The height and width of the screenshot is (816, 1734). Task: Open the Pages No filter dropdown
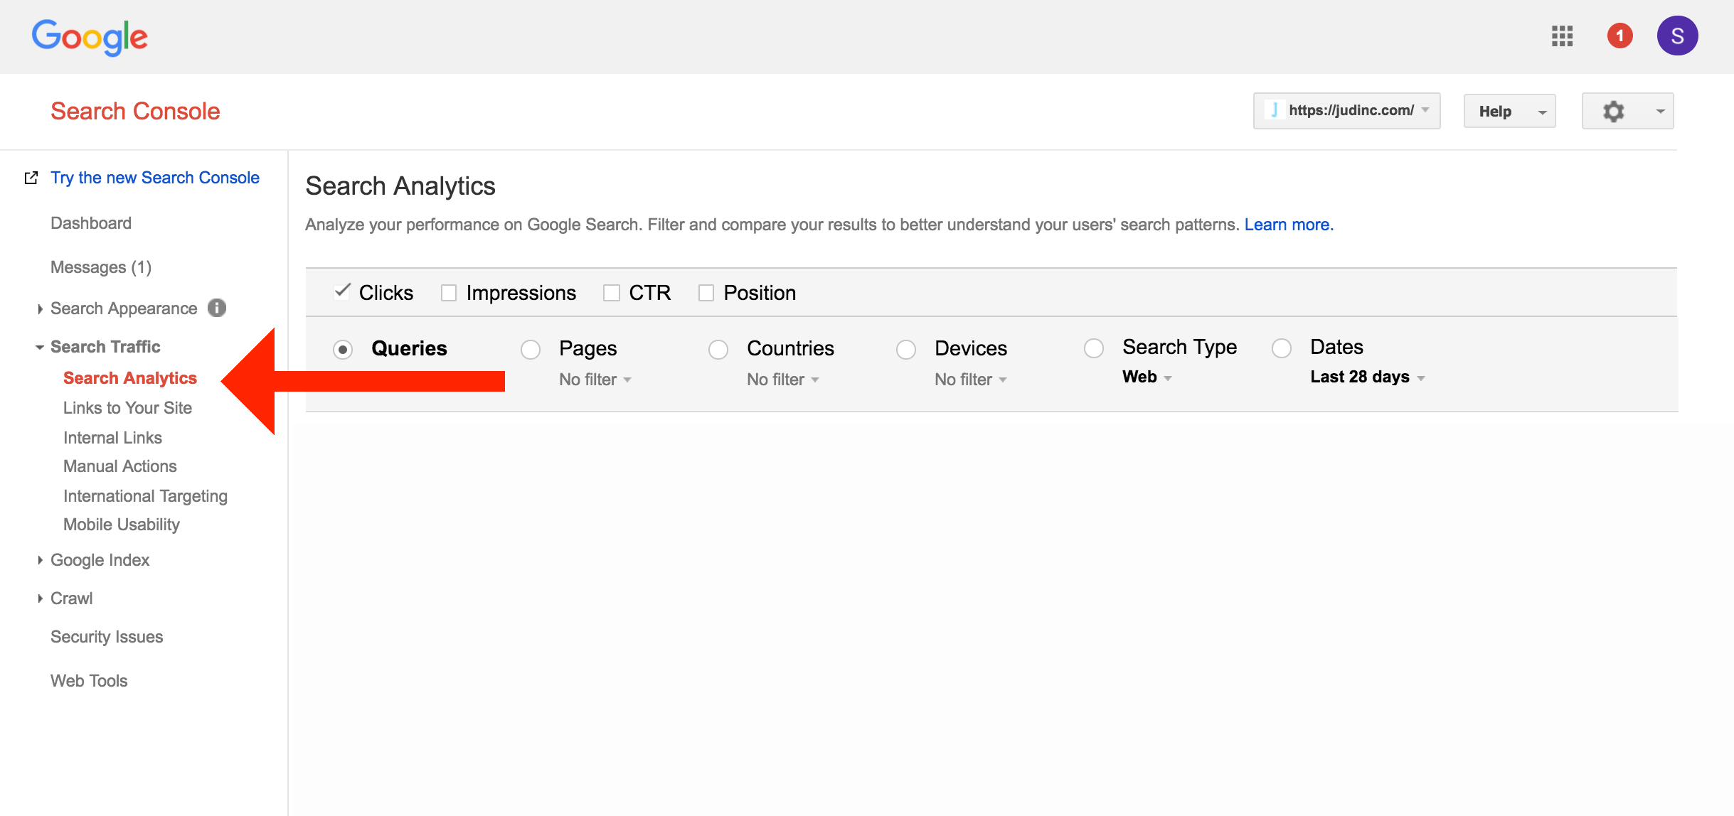pos(595,380)
